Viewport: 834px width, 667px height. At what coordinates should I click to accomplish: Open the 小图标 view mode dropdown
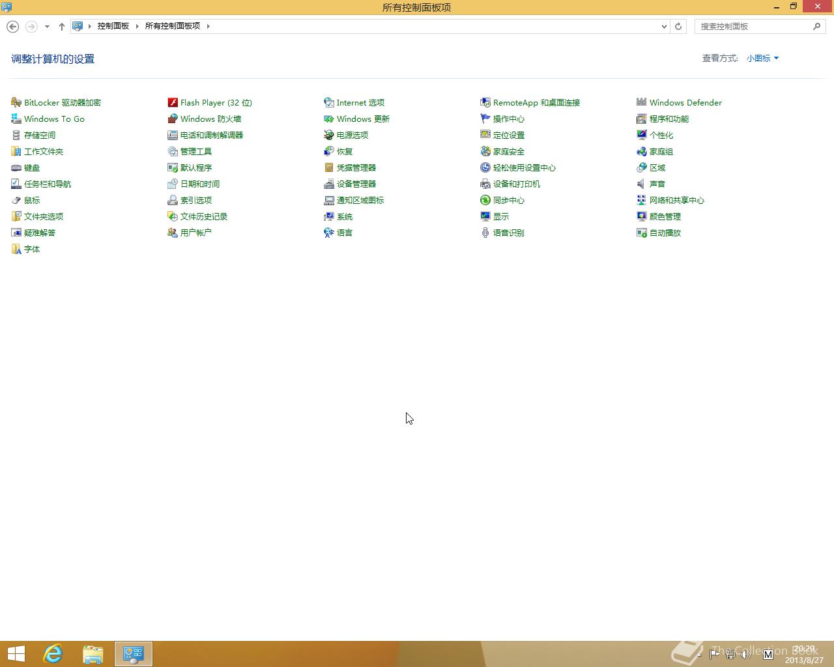click(762, 58)
